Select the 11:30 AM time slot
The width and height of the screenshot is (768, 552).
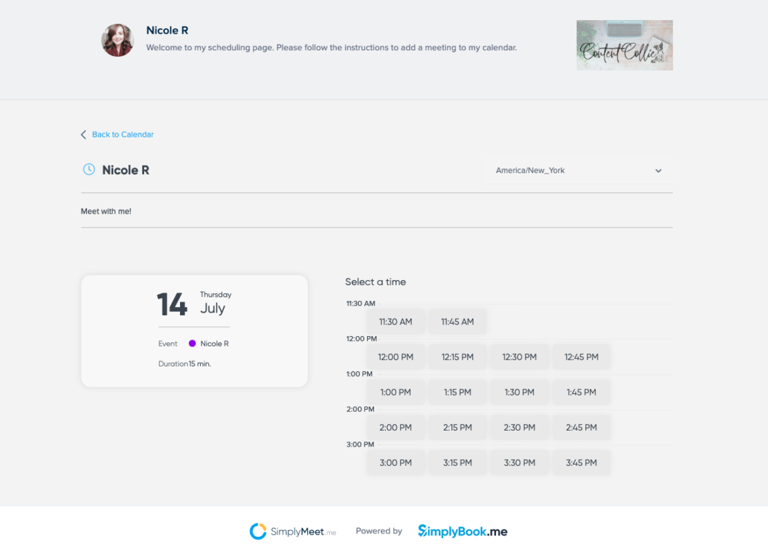tap(396, 322)
